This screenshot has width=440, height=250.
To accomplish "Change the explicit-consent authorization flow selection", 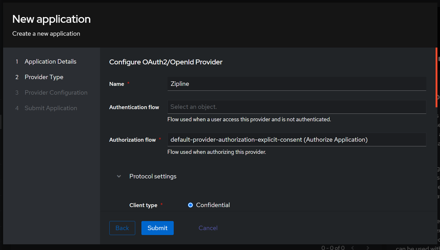I will (x=297, y=139).
